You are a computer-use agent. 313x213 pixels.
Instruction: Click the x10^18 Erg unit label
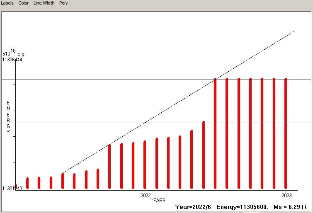coord(13,53)
